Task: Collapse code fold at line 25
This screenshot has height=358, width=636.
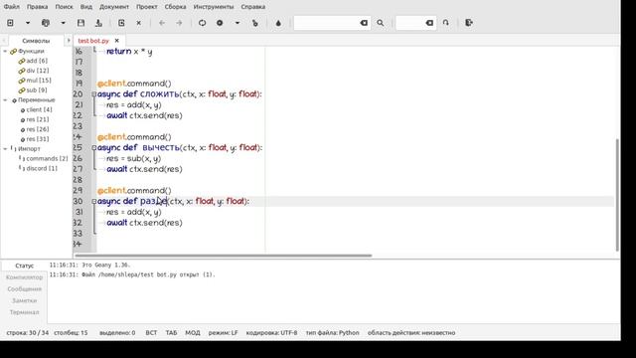Action: pos(94,148)
